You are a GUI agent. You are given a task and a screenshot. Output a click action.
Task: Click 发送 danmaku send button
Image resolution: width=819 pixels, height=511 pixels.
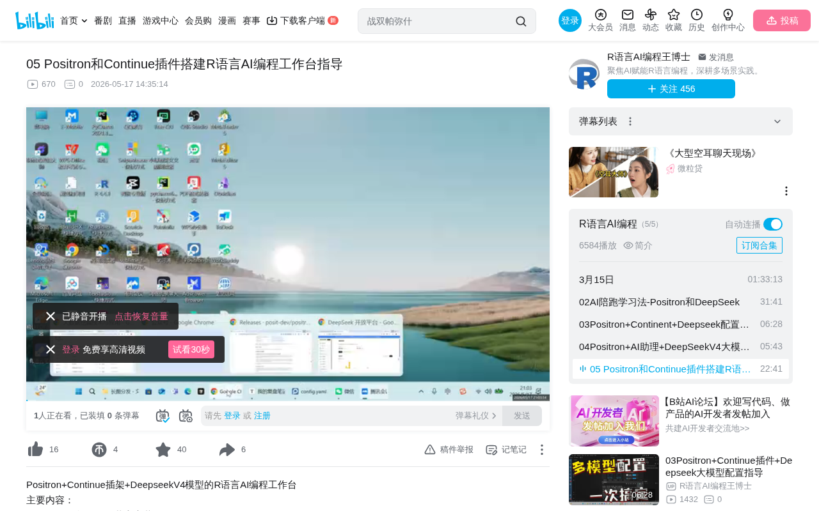522,416
